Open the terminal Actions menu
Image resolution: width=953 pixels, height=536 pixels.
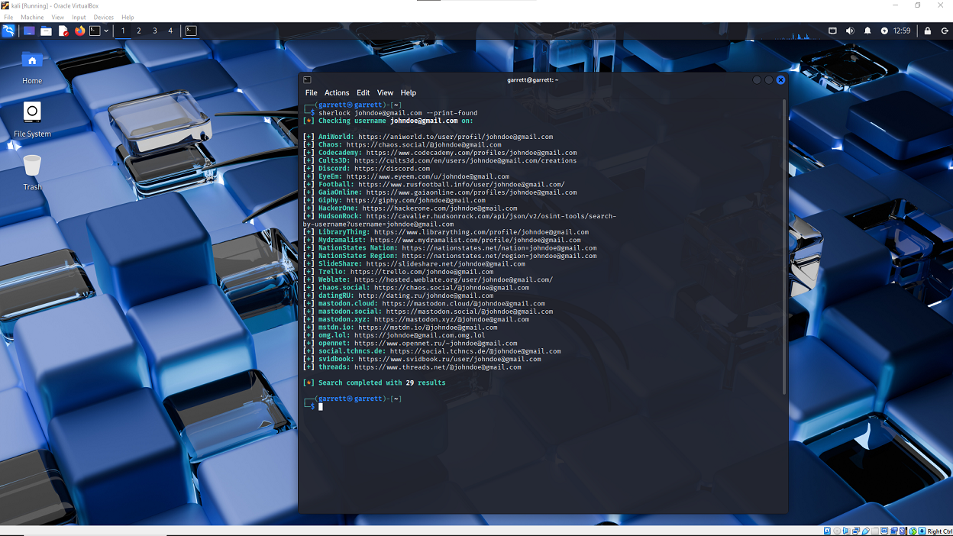pyautogui.click(x=337, y=92)
